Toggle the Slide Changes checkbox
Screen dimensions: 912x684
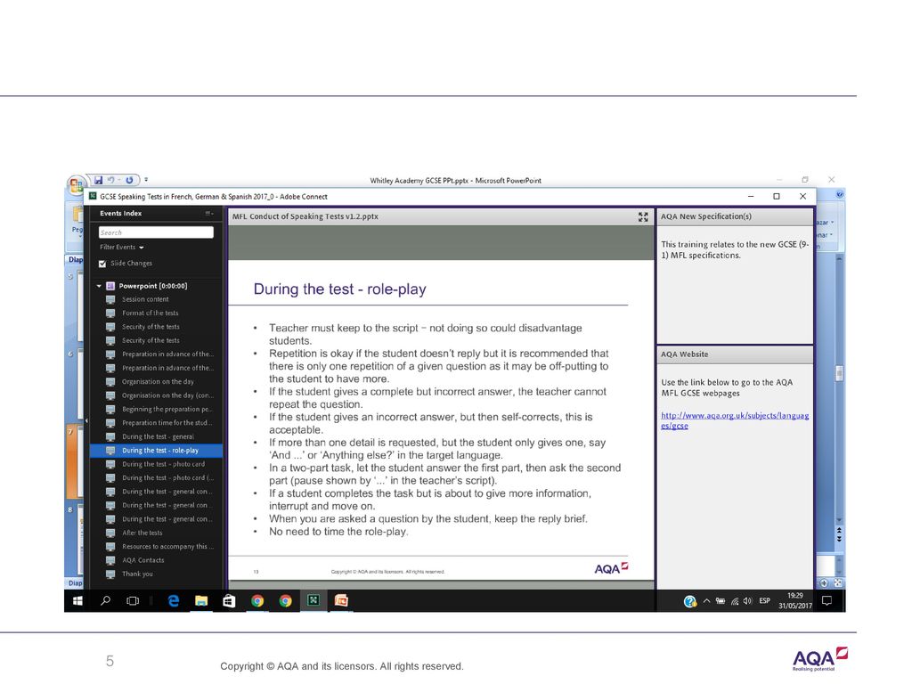pos(102,264)
